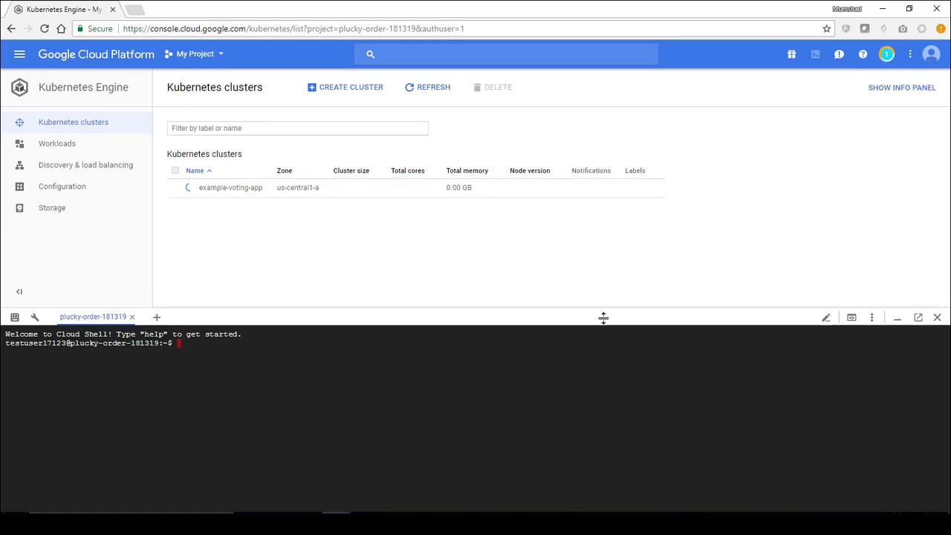Select the plucky-order-181319 shell tab
This screenshot has width=951, height=535.
(93, 317)
